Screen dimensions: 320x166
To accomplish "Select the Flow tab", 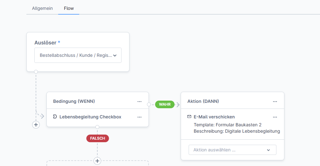I will pos(69,8).
